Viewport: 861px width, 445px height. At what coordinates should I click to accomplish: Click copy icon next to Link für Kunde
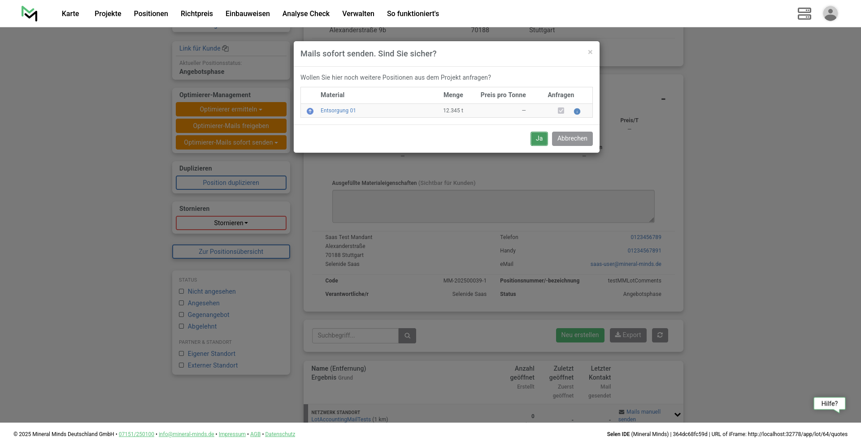point(226,48)
